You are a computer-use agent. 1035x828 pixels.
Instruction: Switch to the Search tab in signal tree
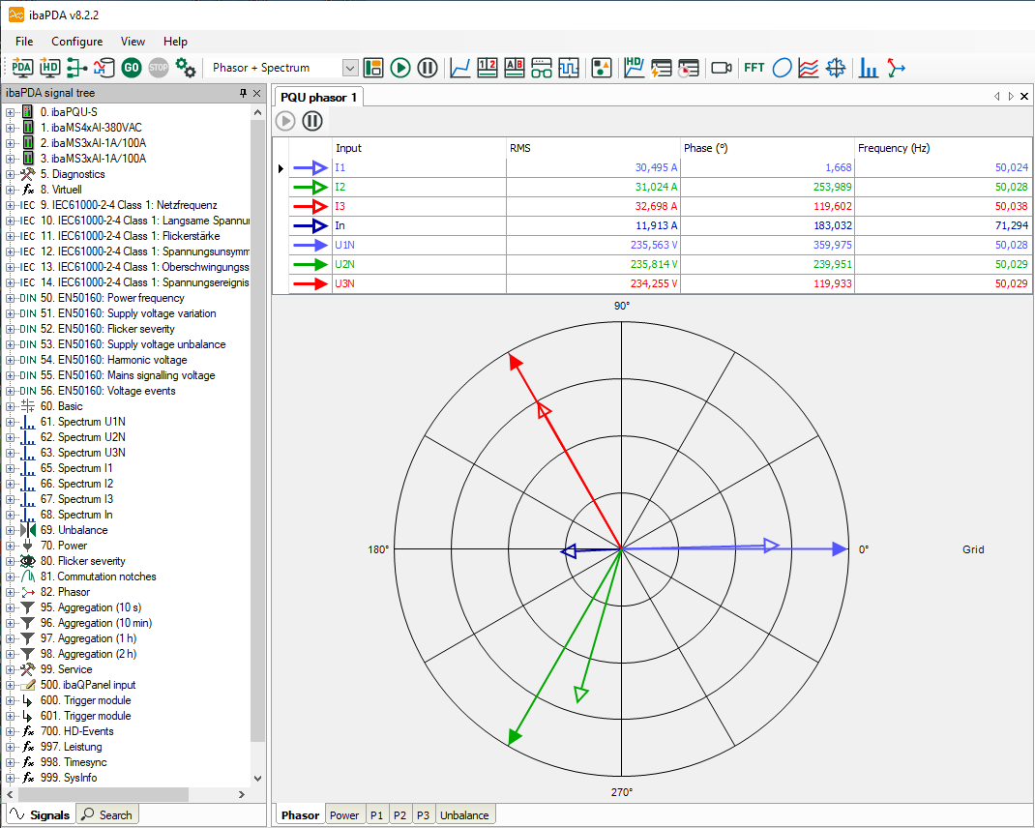point(107,815)
